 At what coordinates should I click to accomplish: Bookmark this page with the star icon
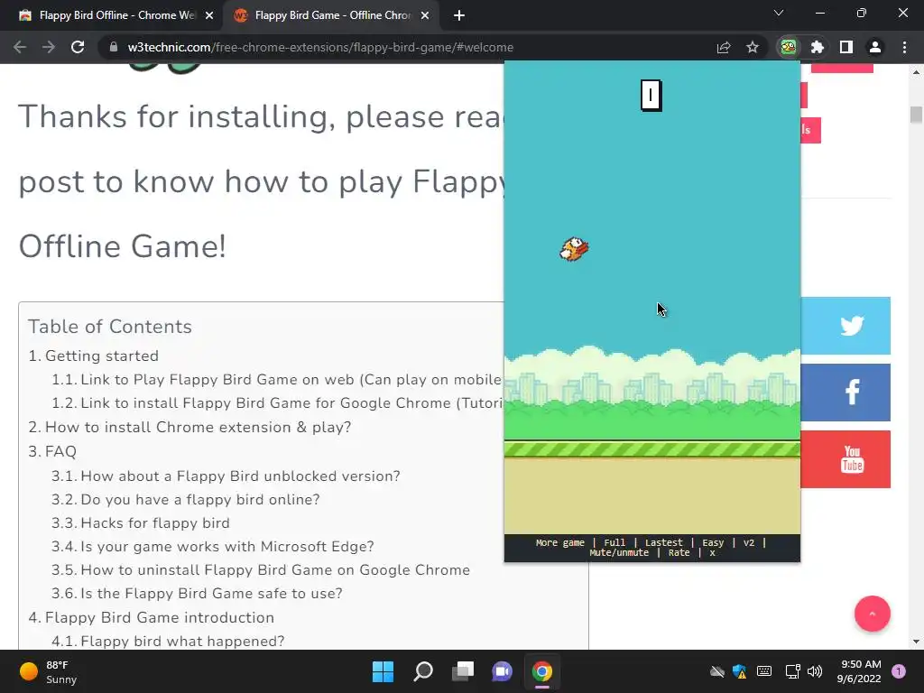point(753,47)
